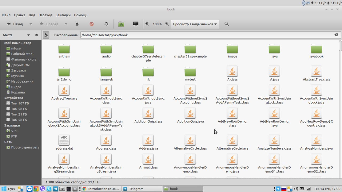Launch Viber from the panel
Screen dimensions: 342x192
[42, 189]
